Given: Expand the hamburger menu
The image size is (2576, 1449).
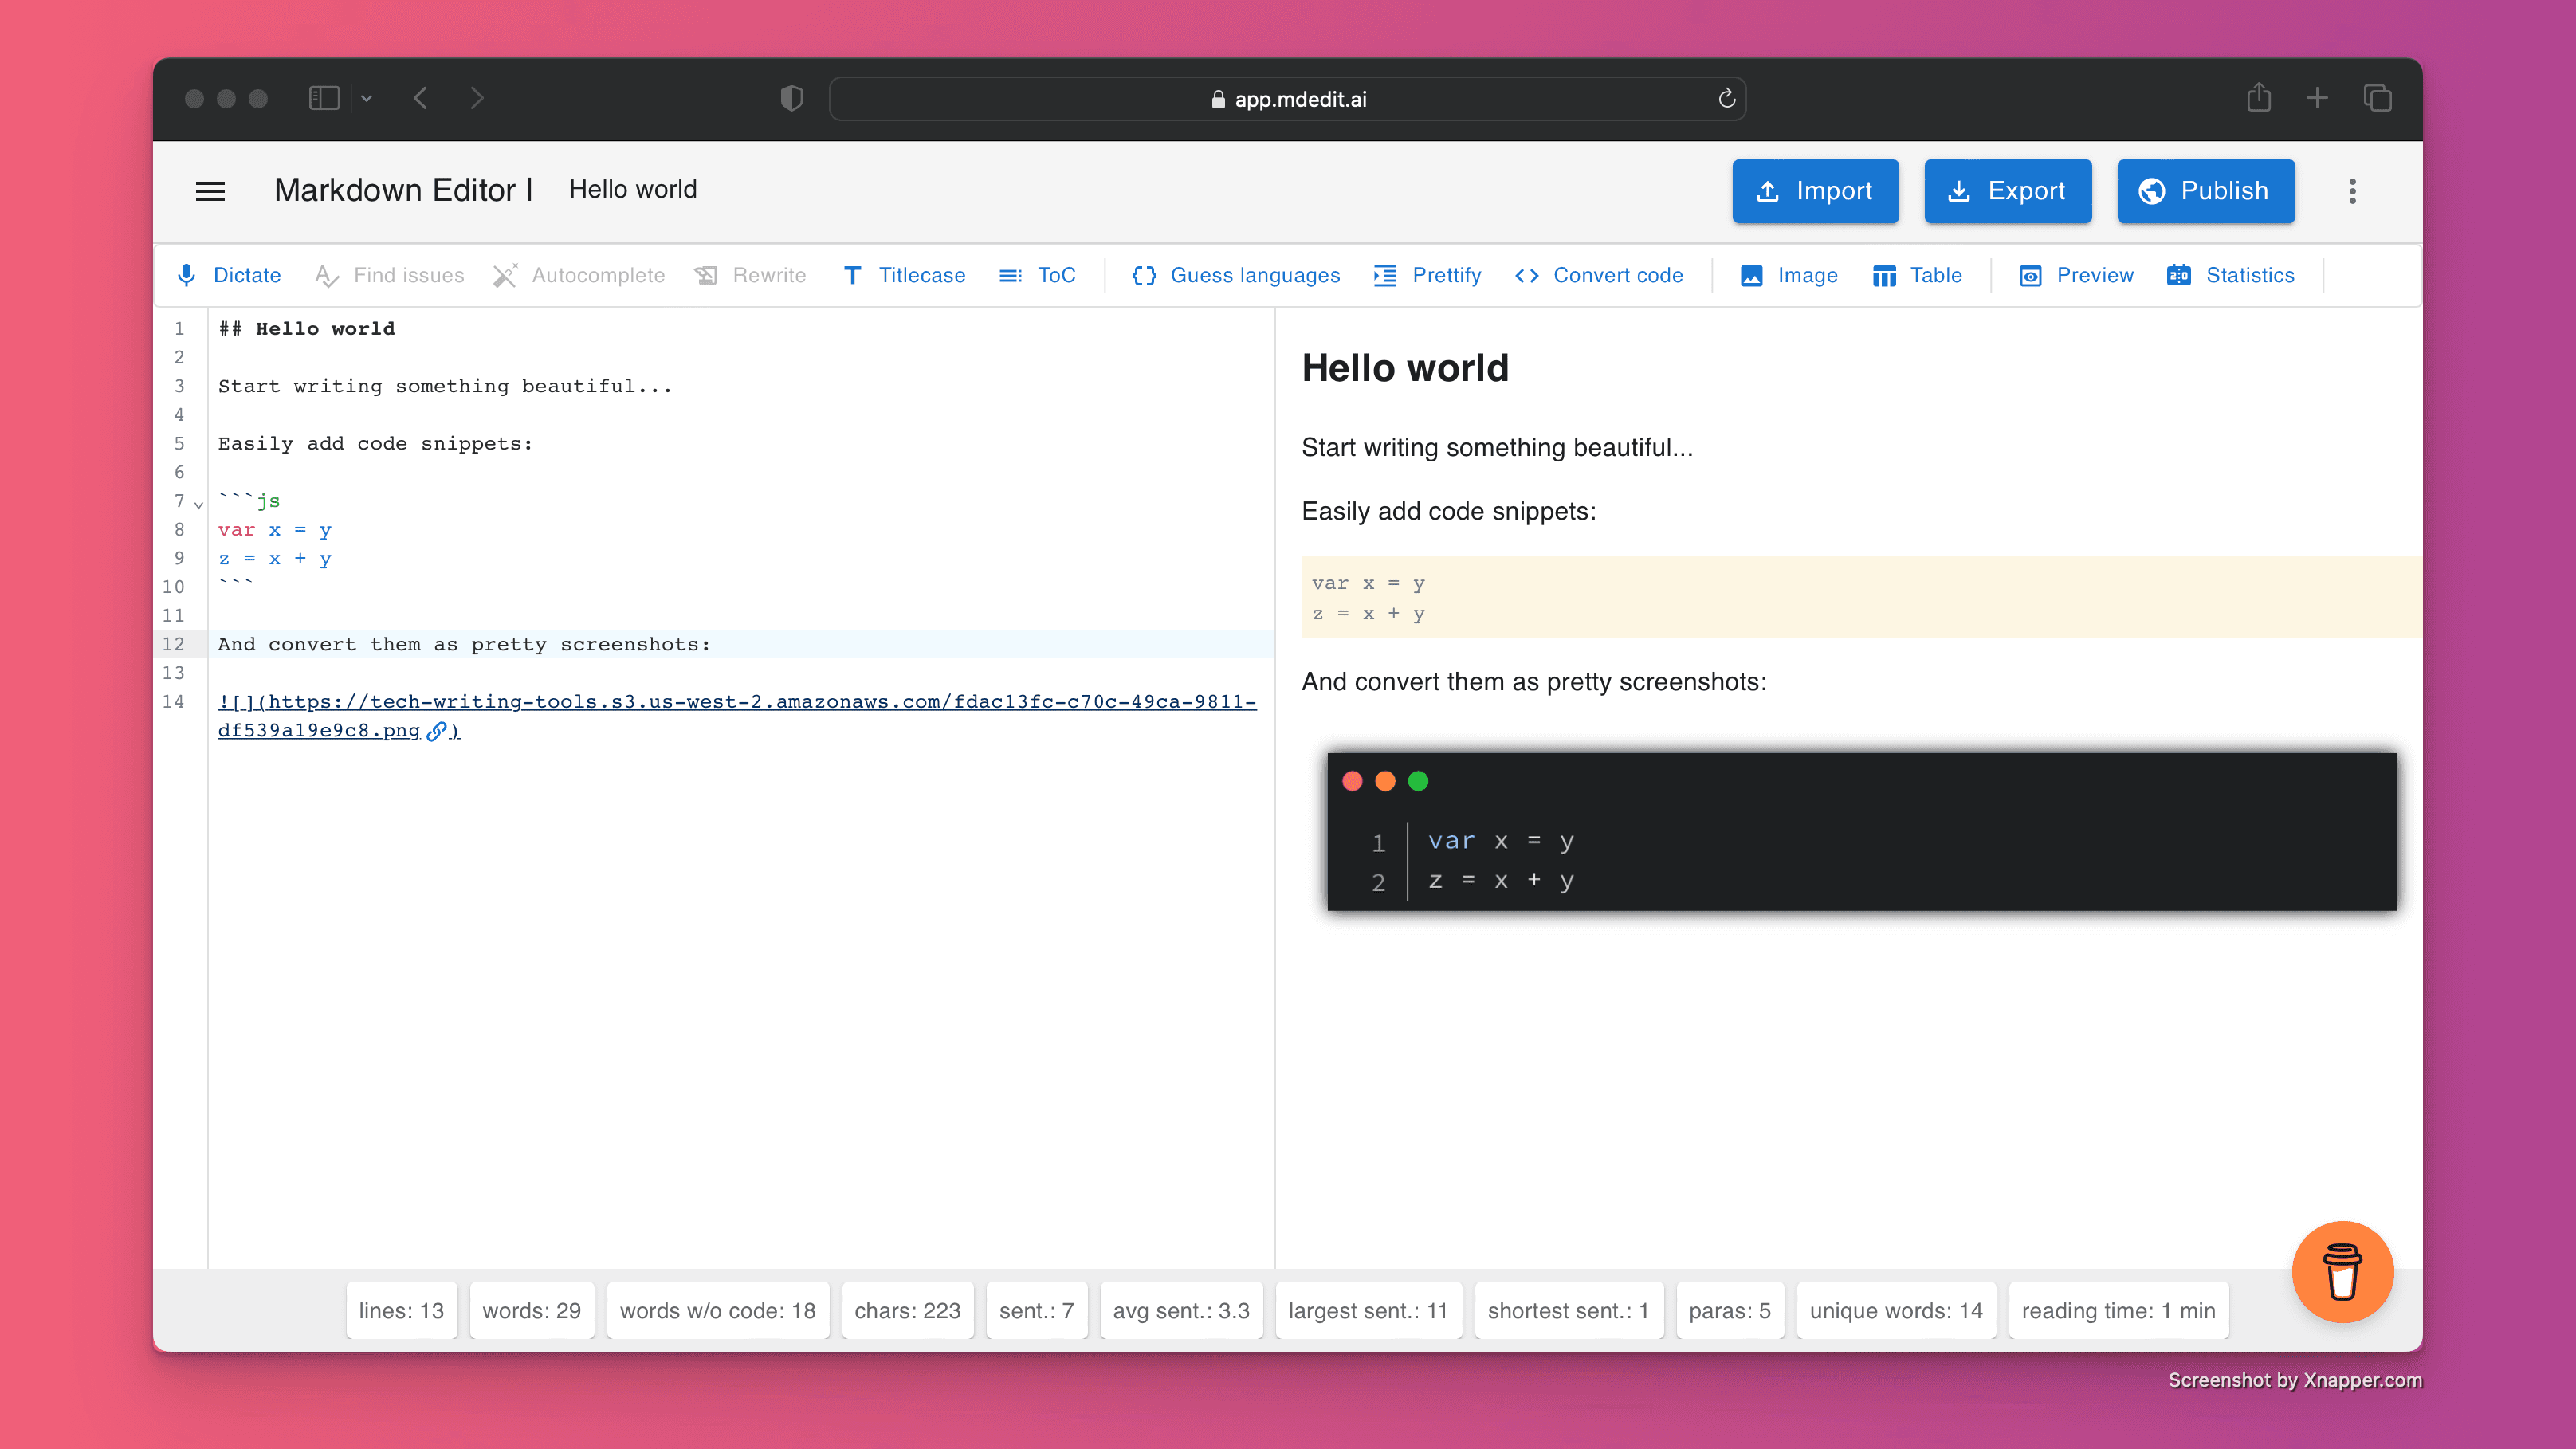Looking at the screenshot, I should point(210,191).
